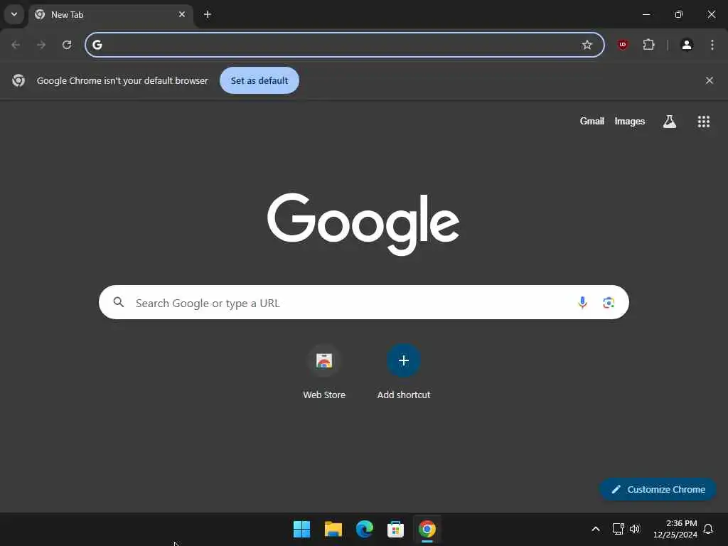728x546 pixels.
Task: Open the tab search dropdown arrow
Action: (14, 14)
